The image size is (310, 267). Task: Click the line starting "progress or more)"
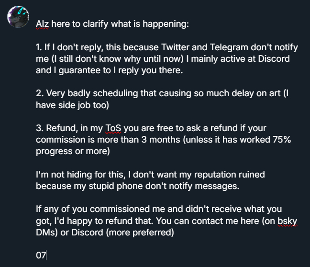pyautogui.click(x=73, y=151)
